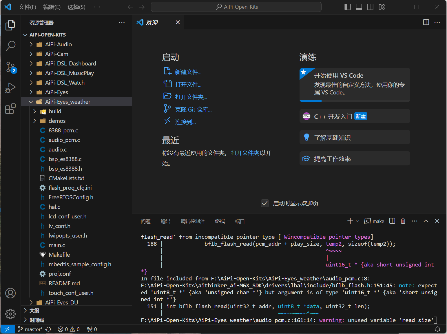Open the launch profile dropdown next to the new terminal button
This screenshot has height=334, width=447.
pyautogui.click(x=357, y=221)
